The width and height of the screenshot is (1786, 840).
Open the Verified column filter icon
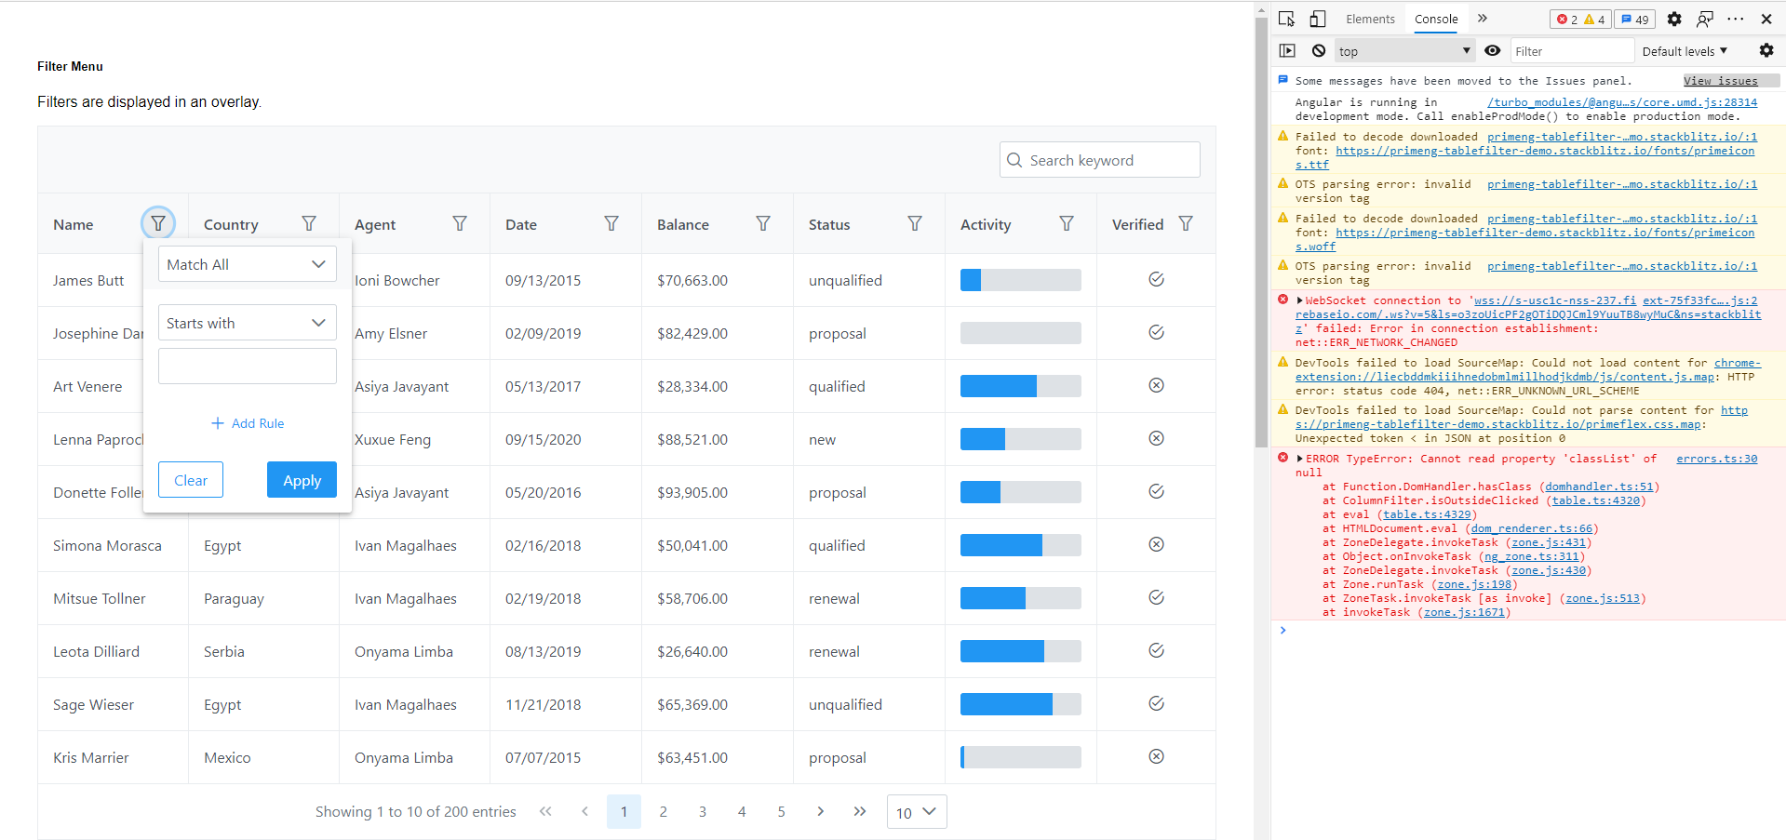tap(1186, 223)
